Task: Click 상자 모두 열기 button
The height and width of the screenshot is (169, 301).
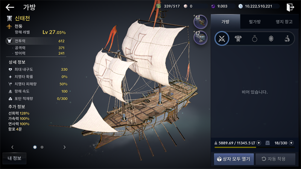Action: pos(234,159)
